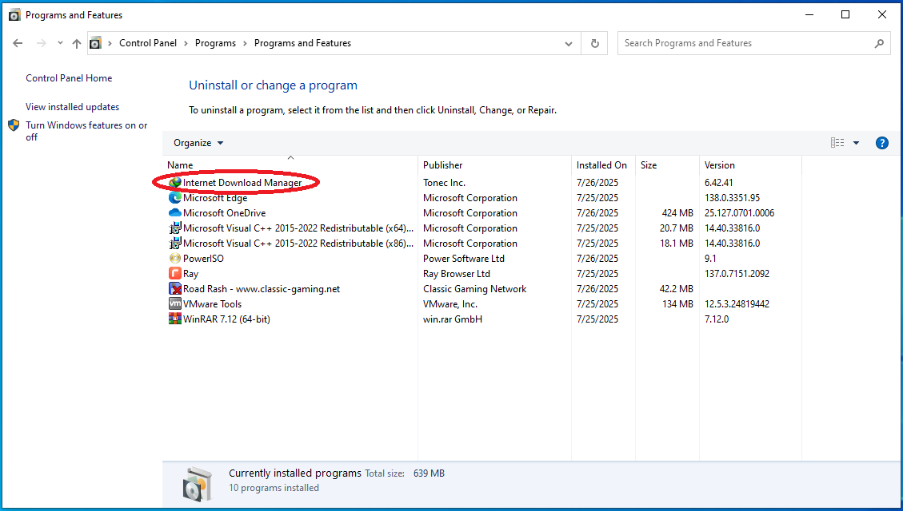Screen dimensions: 903x511
Task: Click the Microsoft Edge icon in list
Action: click(x=175, y=198)
